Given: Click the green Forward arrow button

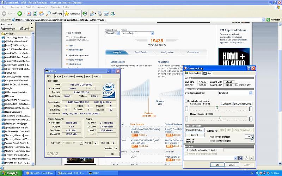Looking at the screenshot, I should click(x=19, y=13).
